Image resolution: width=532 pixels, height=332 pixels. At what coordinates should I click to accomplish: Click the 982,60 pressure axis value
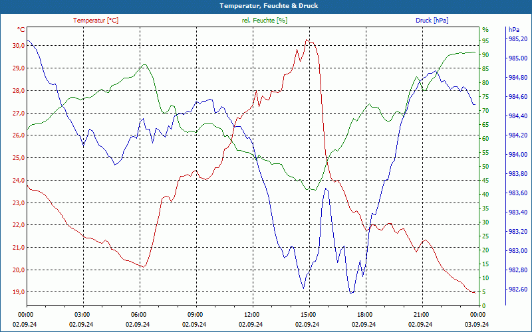pyautogui.click(x=519, y=290)
